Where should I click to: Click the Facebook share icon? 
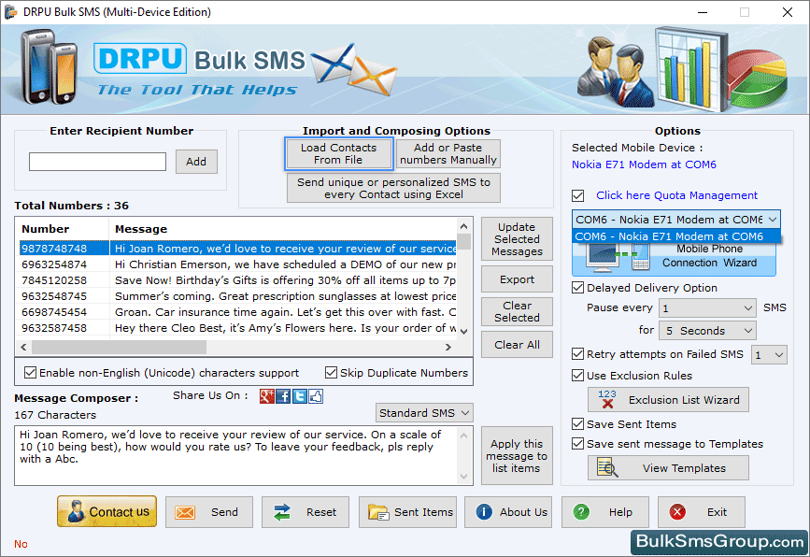tap(283, 396)
